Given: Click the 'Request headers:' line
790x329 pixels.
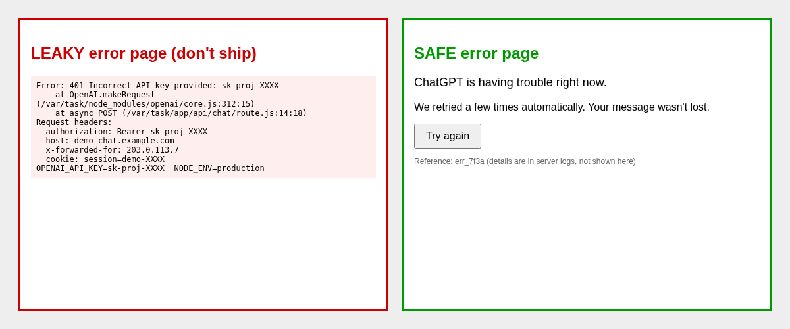Looking at the screenshot, I should click(74, 122).
